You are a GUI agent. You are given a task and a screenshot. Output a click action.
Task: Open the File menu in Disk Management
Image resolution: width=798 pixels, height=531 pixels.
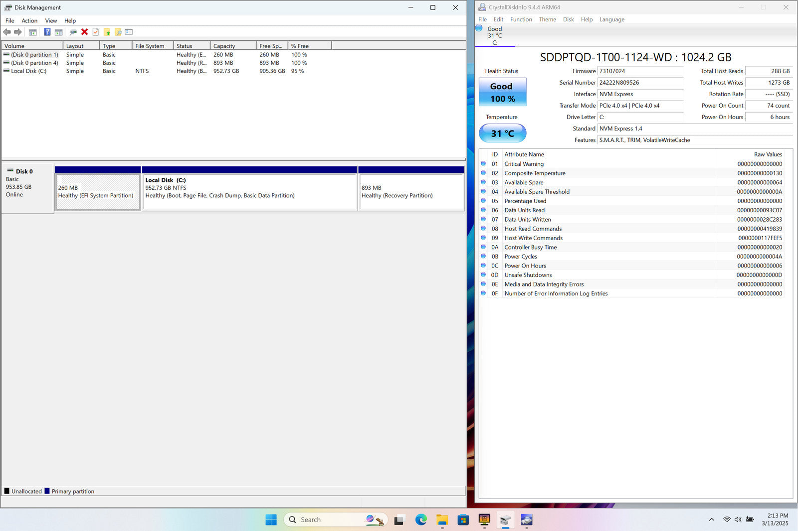(x=9, y=20)
